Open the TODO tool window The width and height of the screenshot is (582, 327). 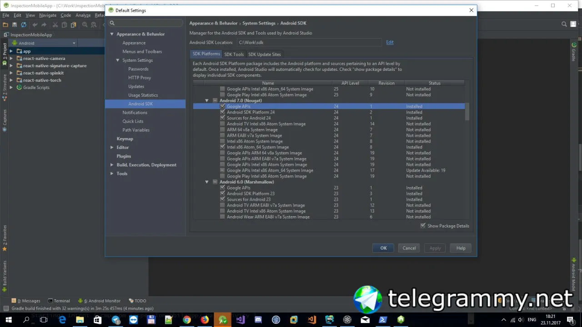coord(137,301)
